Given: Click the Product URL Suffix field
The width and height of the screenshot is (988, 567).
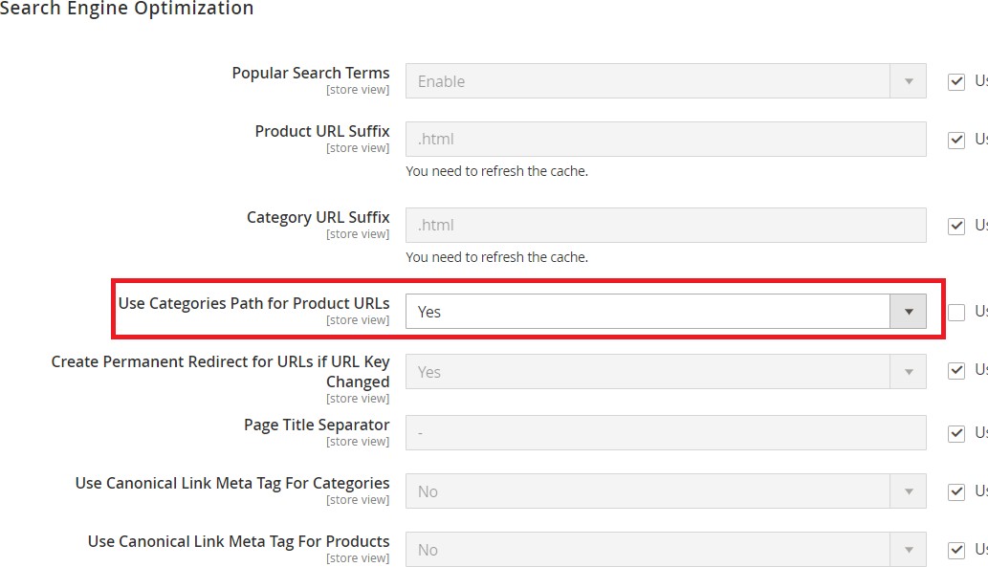Looking at the screenshot, I should click(x=665, y=140).
